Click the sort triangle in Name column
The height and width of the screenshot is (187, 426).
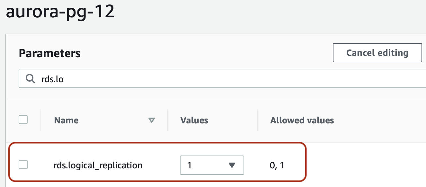152,120
